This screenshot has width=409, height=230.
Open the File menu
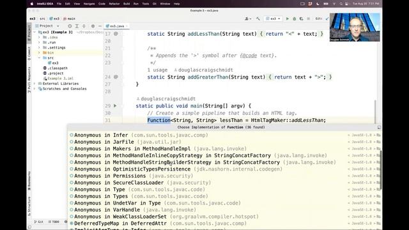tap(59, 4)
